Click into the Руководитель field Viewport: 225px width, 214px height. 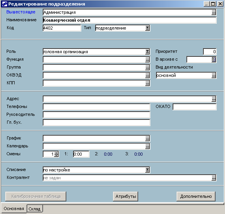click(96, 115)
